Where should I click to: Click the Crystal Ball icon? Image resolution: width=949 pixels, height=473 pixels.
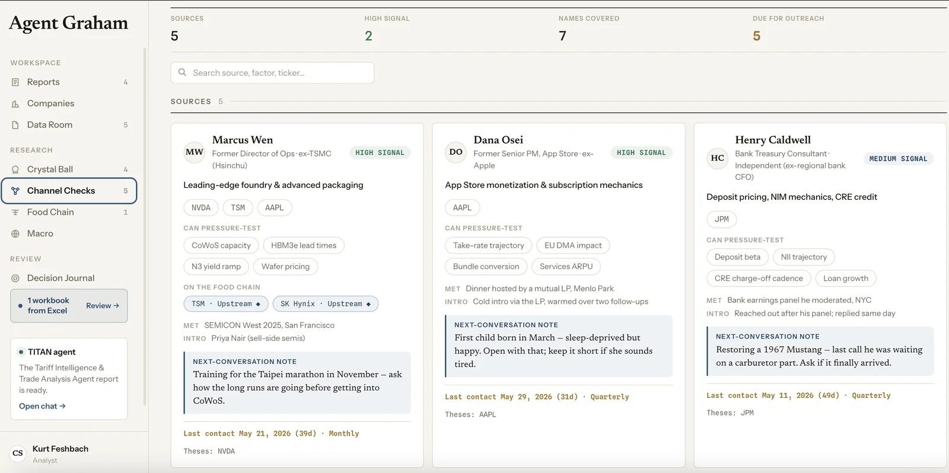15,170
